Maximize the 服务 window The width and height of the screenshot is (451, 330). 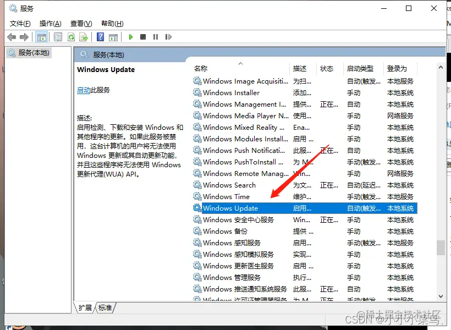(x=409, y=8)
